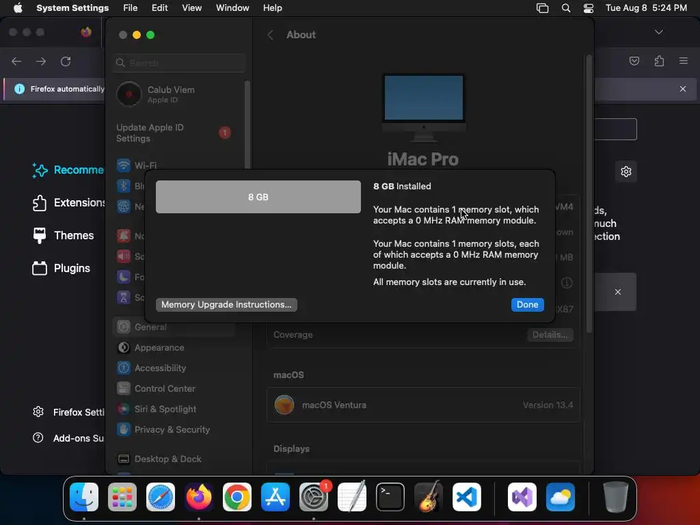Open Launchpad from the Dock
The image size is (700, 525).
[x=122, y=497]
